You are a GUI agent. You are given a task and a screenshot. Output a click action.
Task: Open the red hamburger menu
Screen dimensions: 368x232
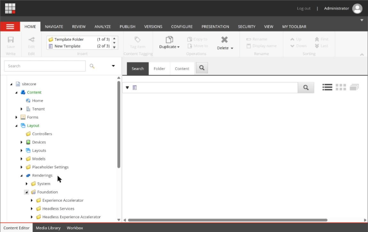pos(10,26)
